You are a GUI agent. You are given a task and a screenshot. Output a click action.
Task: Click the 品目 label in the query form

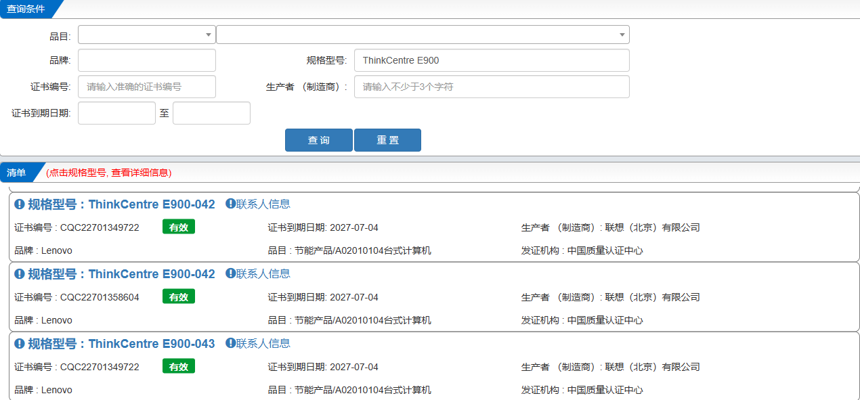point(60,35)
